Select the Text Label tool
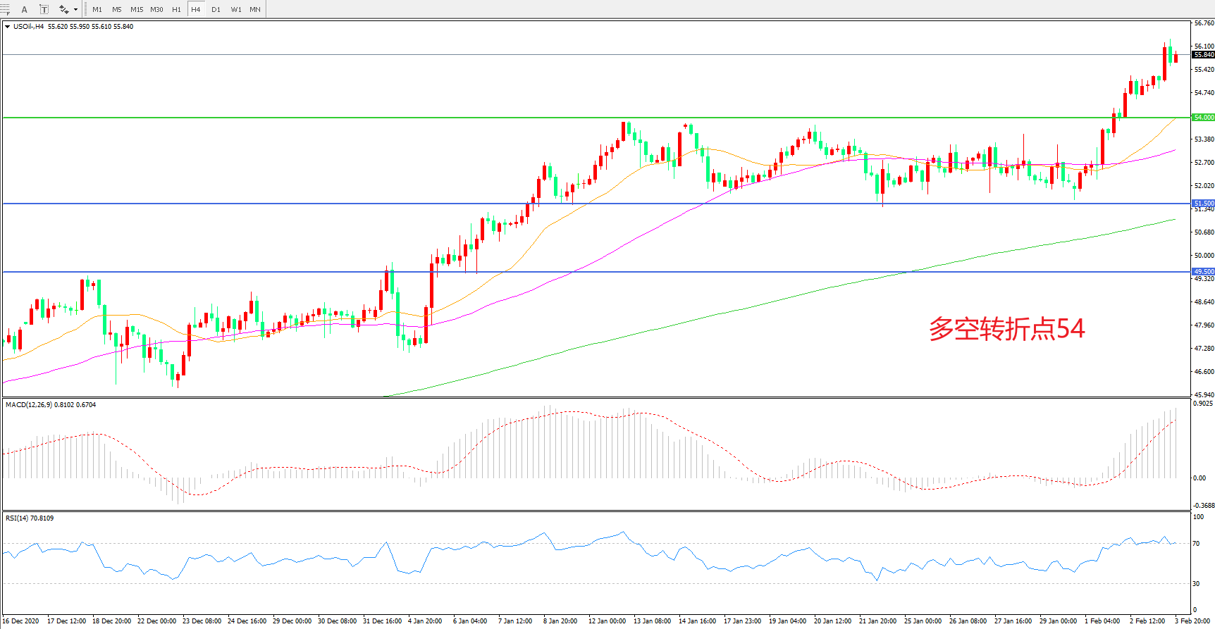Viewport: 1215px width, 629px height. 44,9
